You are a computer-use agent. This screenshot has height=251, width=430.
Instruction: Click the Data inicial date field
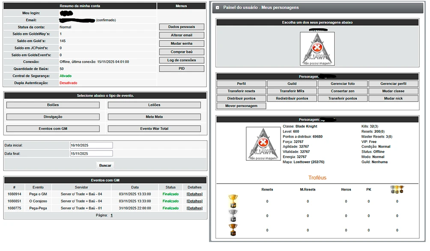[x=91, y=145]
